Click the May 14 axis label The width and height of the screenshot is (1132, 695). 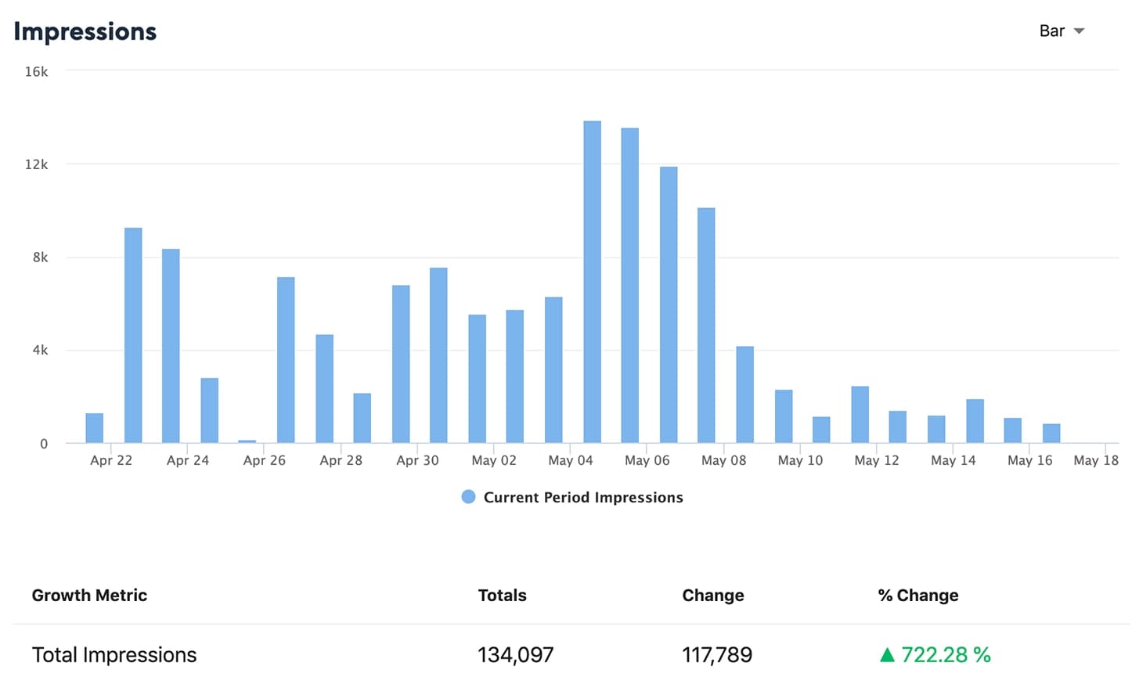pos(954,460)
